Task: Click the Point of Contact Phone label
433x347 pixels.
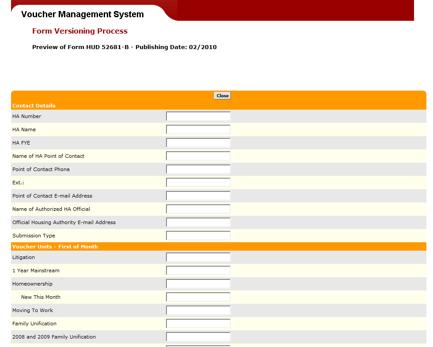Action: [x=41, y=169]
